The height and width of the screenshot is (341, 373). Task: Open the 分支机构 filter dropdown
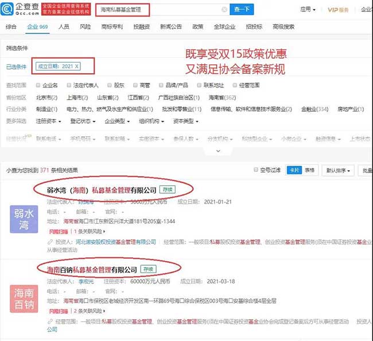[x=220, y=139]
